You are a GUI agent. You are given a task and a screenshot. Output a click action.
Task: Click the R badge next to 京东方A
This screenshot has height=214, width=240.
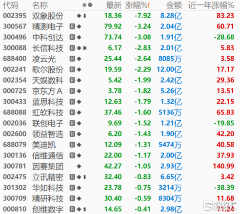72,91
